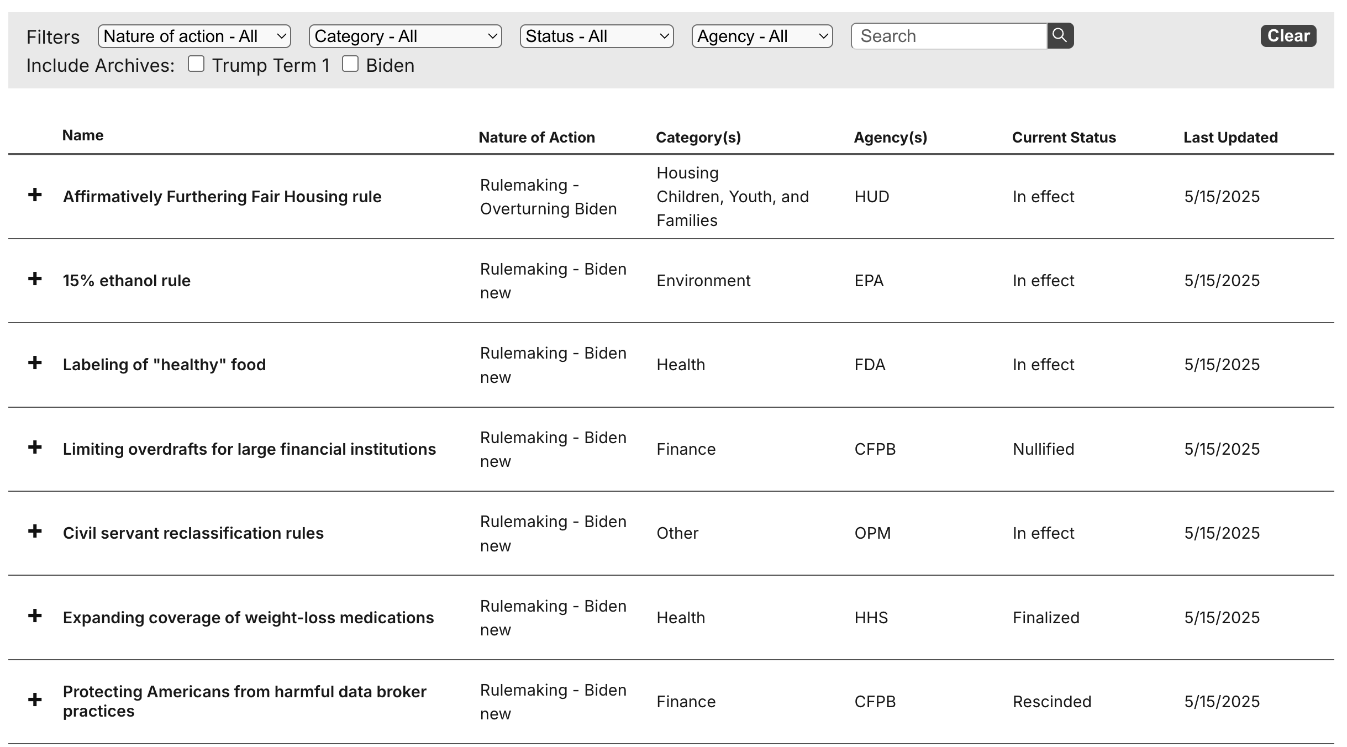Expand the Civil servant reclassification rules row
The width and height of the screenshot is (1347, 747).
tap(35, 532)
